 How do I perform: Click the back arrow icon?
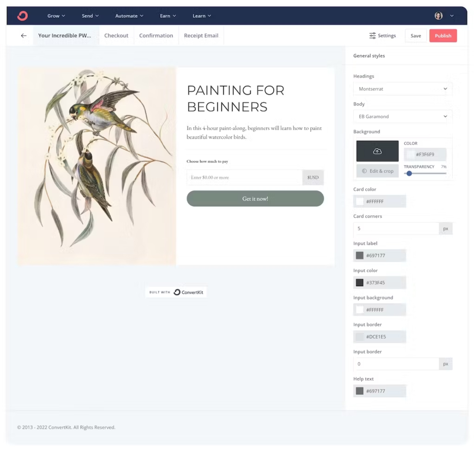(24, 36)
